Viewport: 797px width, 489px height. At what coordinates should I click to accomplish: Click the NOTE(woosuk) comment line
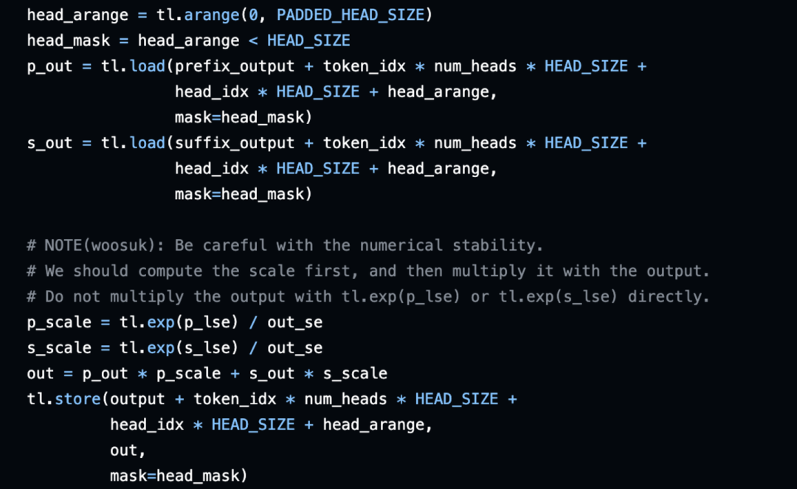[x=285, y=246]
